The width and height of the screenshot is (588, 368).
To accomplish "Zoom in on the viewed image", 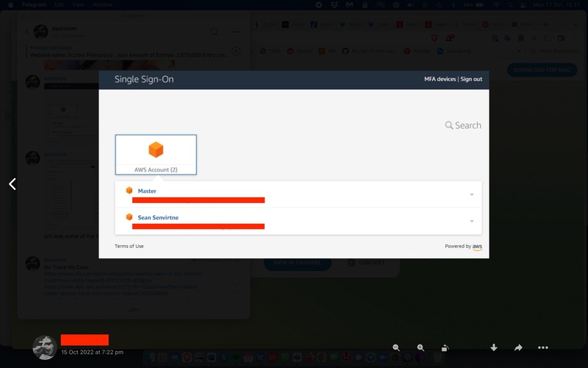I will (420, 347).
